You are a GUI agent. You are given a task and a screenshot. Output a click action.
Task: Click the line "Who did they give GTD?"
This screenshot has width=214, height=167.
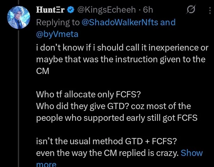pos(83,106)
